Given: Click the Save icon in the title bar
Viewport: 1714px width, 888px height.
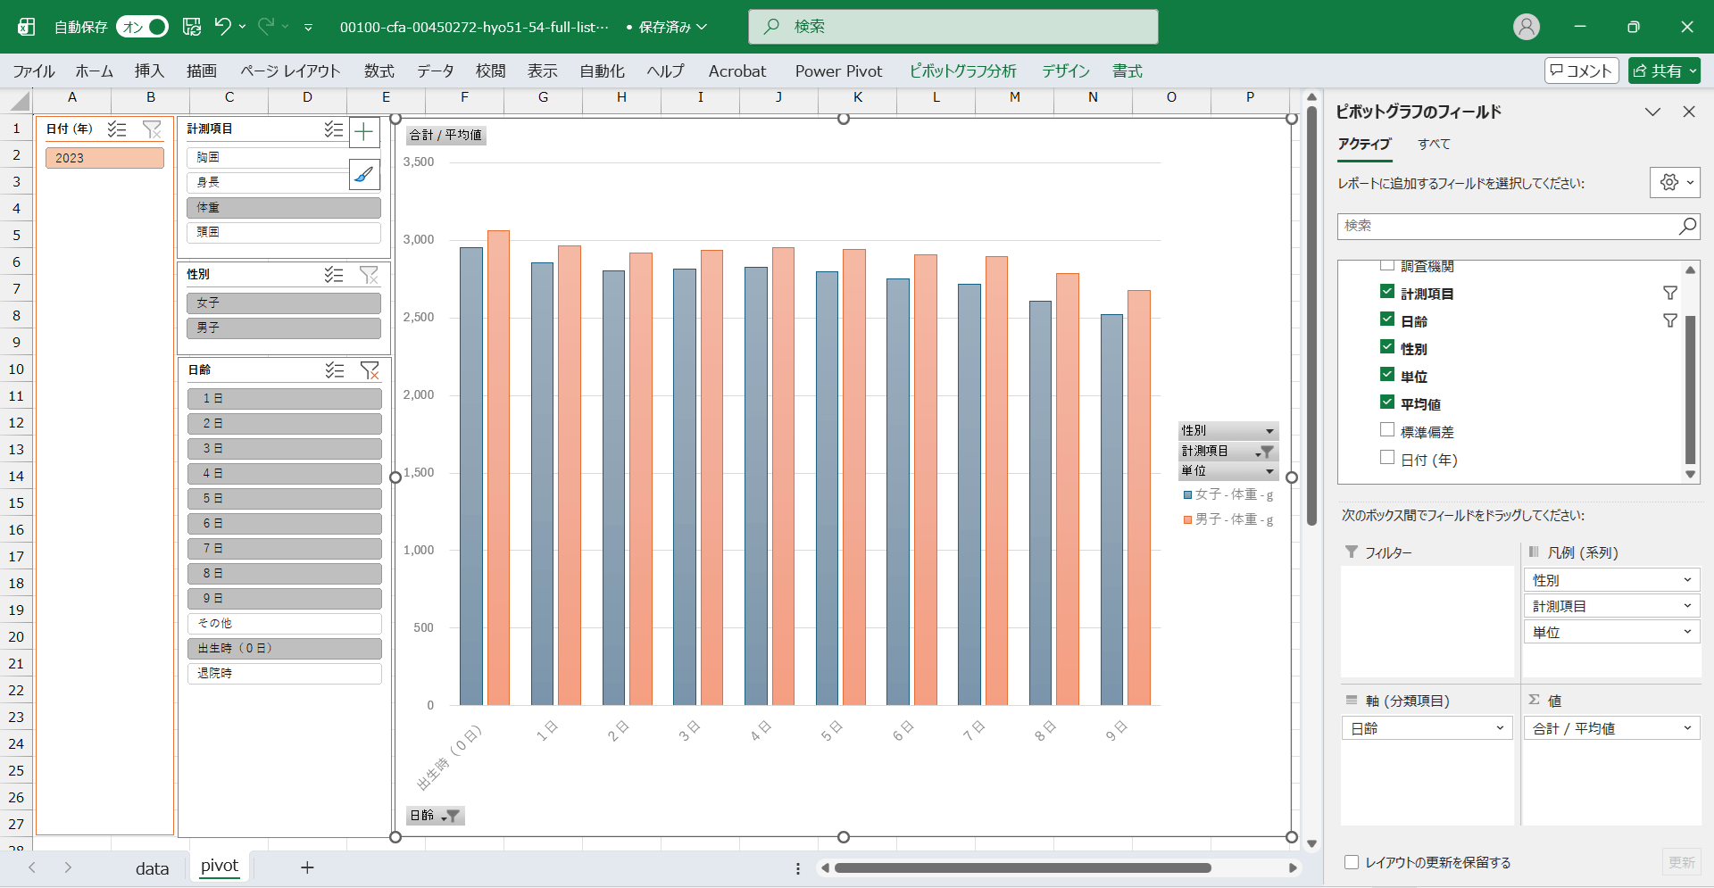Looking at the screenshot, I should tap(192, 27).
